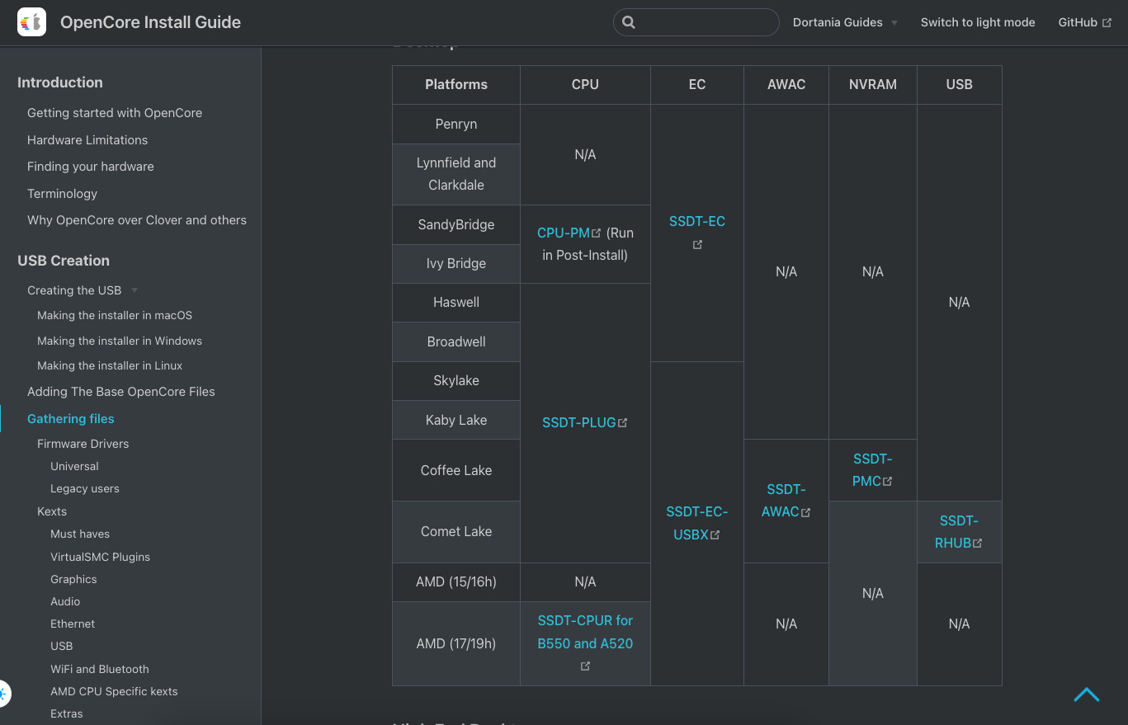Open the SSDT-PMC link

(871, 469)
